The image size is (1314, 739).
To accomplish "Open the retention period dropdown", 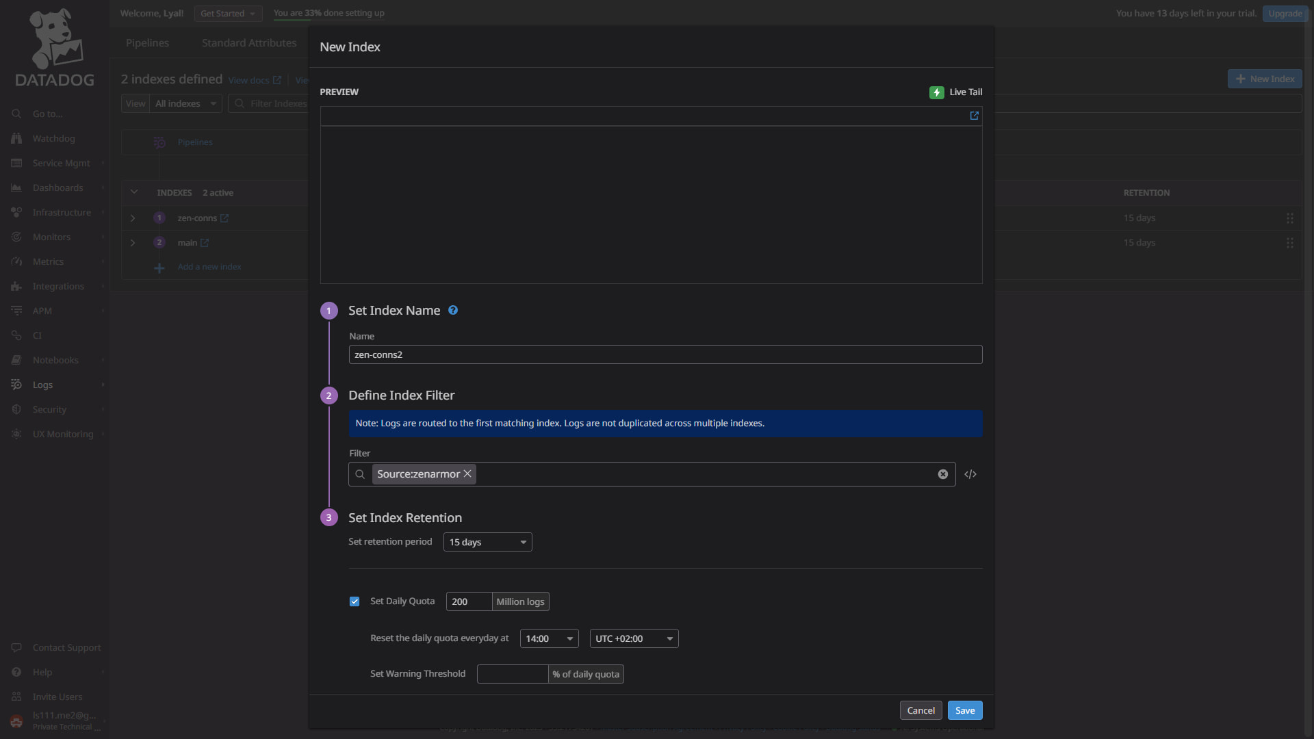I will pos(487,542).
